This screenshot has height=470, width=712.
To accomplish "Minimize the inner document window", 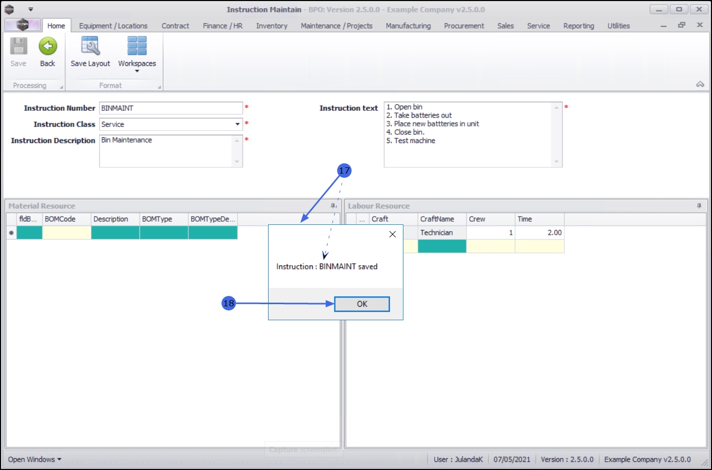I will click(x=663, y=25).
